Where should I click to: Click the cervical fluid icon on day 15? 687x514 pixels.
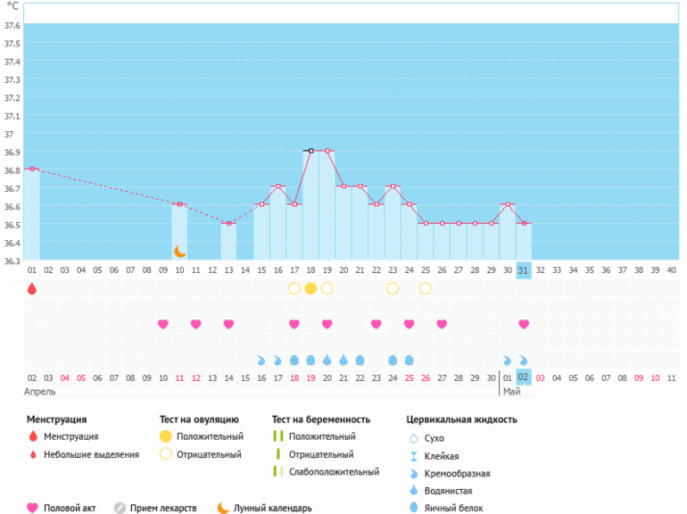[261, 361]
